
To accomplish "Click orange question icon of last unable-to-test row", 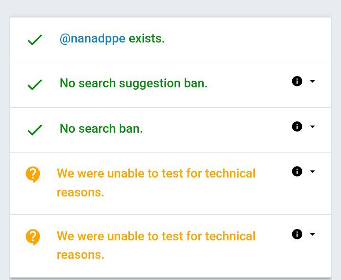I will coord(33,237).
